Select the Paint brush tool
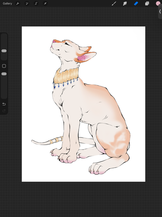The image size is (162, 217). [114, 3]
